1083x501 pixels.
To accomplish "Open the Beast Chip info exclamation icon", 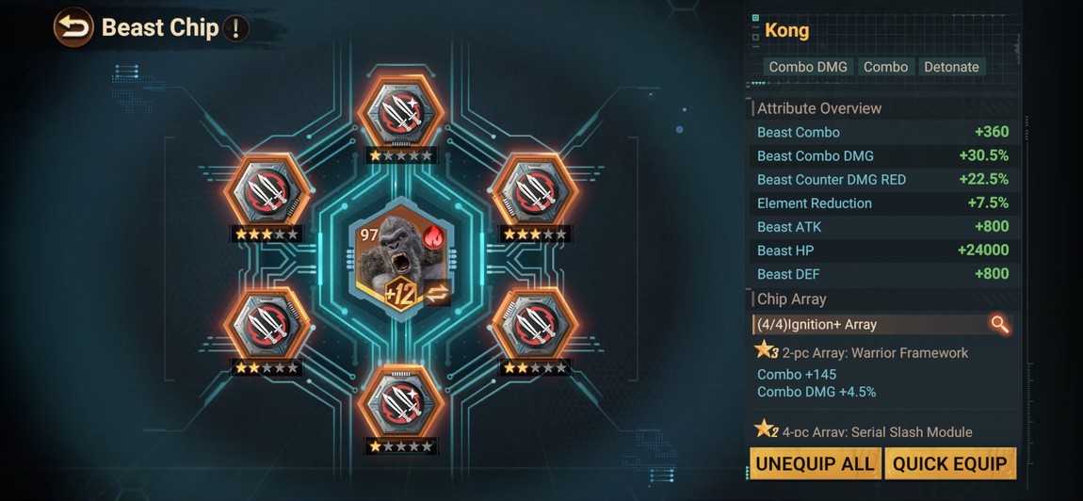I will tap(236, 28).
